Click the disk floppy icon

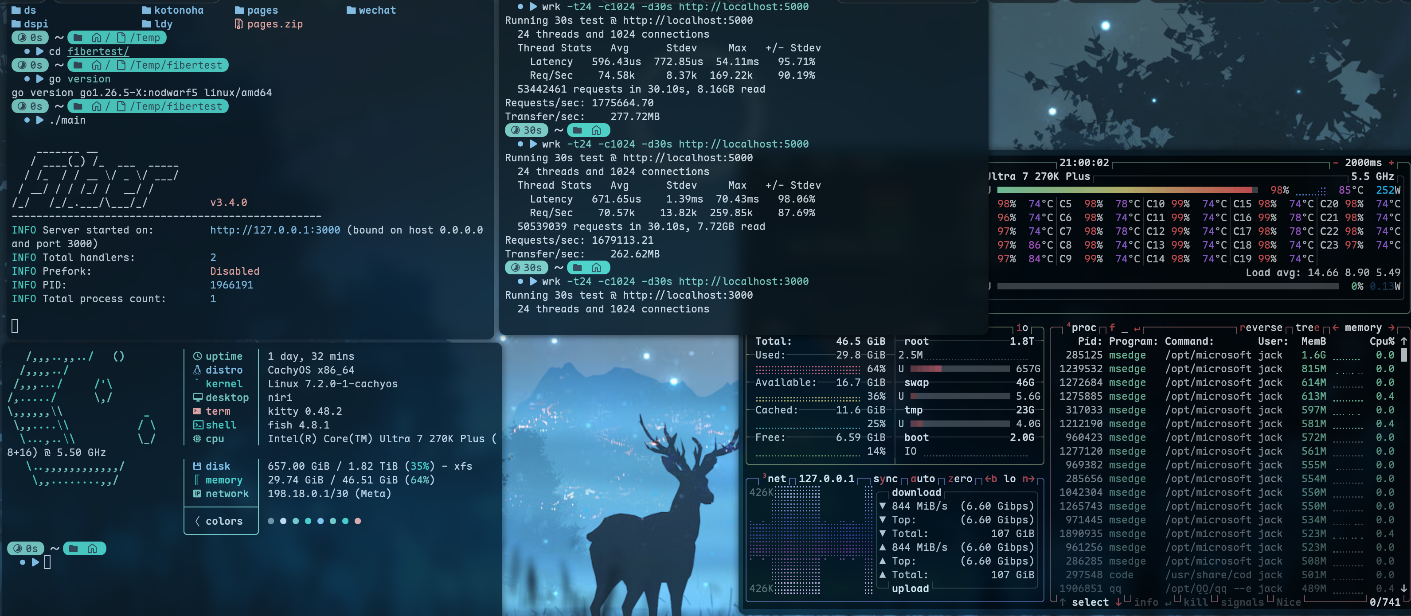[197, 467]
